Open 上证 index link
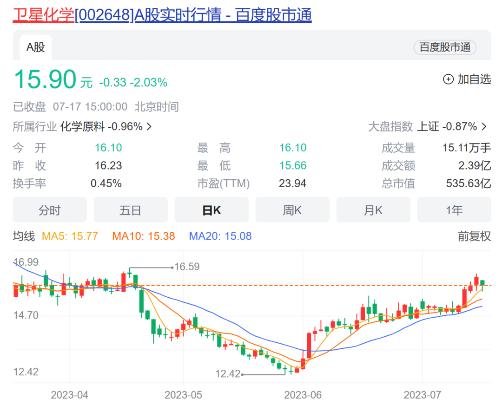 pos(428,127)
